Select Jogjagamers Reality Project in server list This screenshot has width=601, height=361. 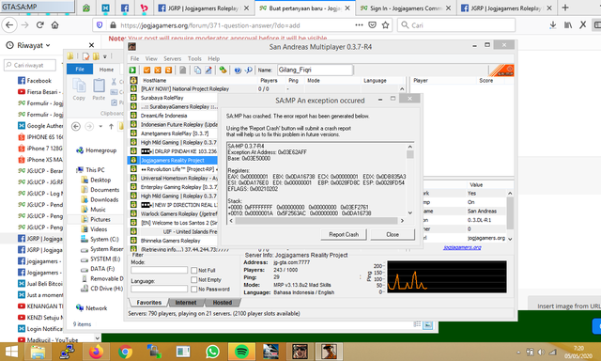click(173, 161)
